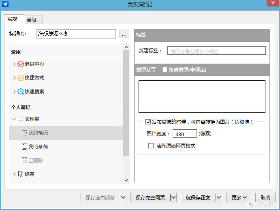Click the 图片宽度 field showing 480
The height and width of the screenshot is (210, 280).
point(185,134)
